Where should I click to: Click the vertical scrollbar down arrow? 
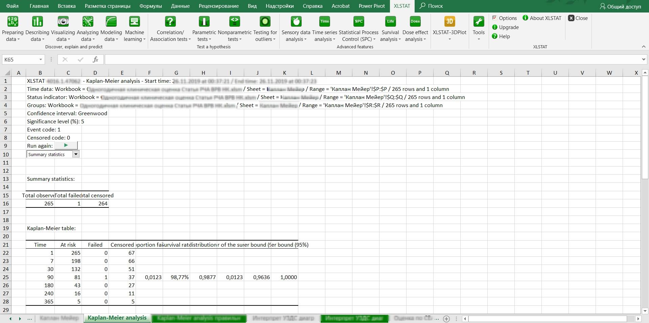point(645,311)
